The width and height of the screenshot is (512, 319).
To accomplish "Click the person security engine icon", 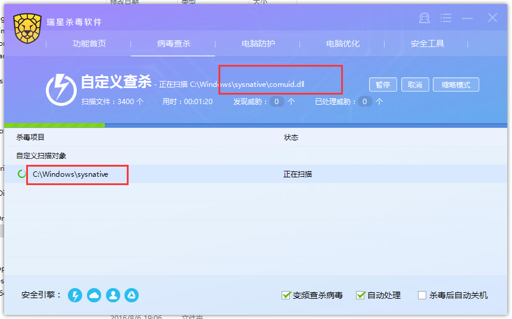I will [x=113, y=295].
